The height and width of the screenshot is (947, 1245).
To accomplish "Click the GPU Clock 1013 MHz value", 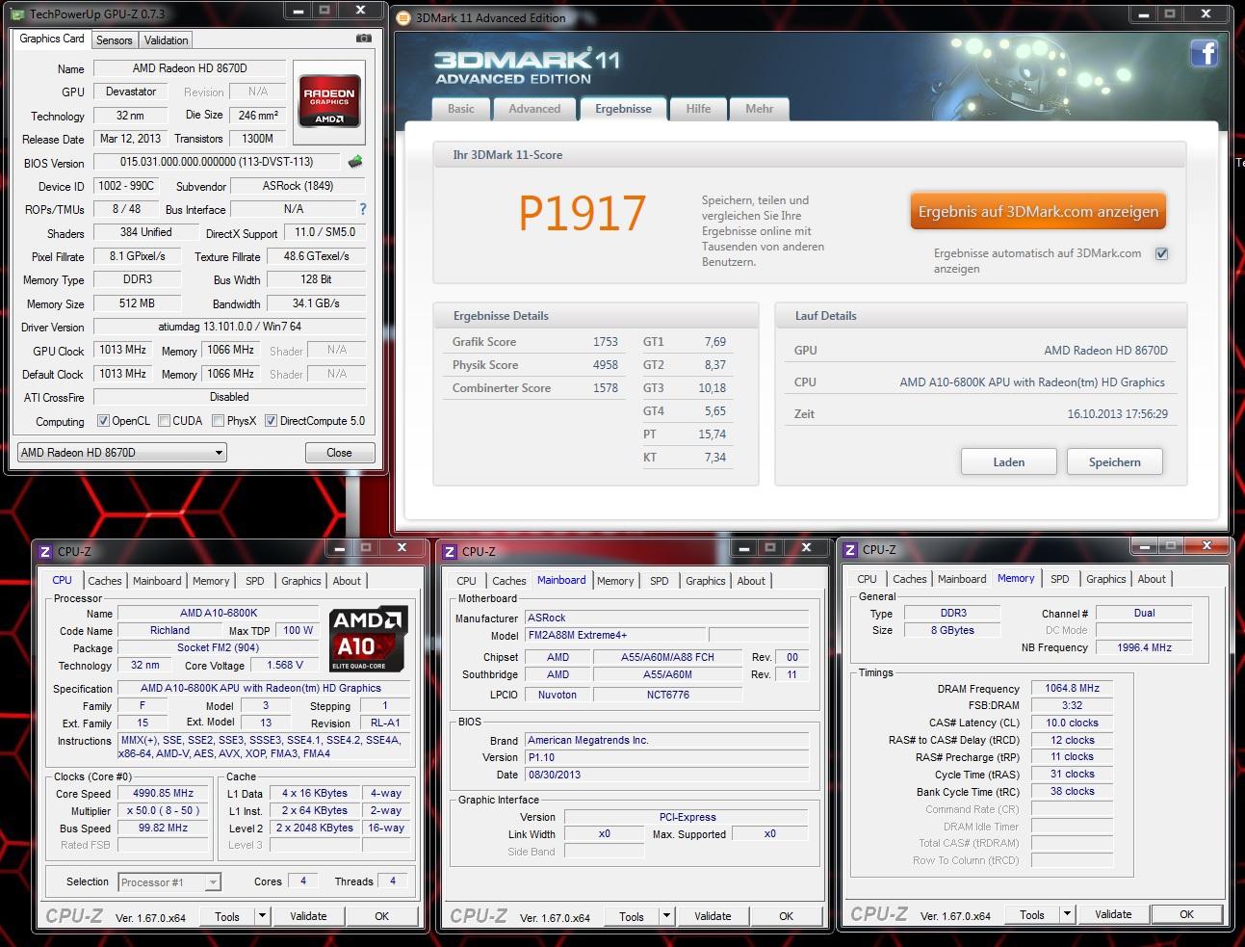I will [122, 350].
